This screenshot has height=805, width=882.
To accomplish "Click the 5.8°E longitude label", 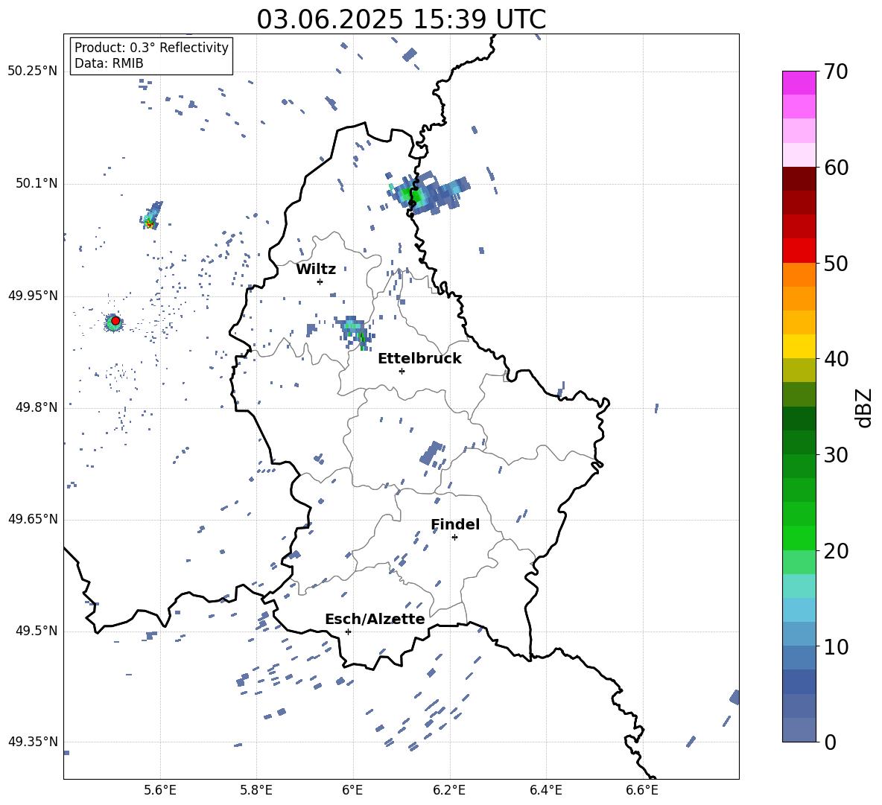I will (256, 790).
